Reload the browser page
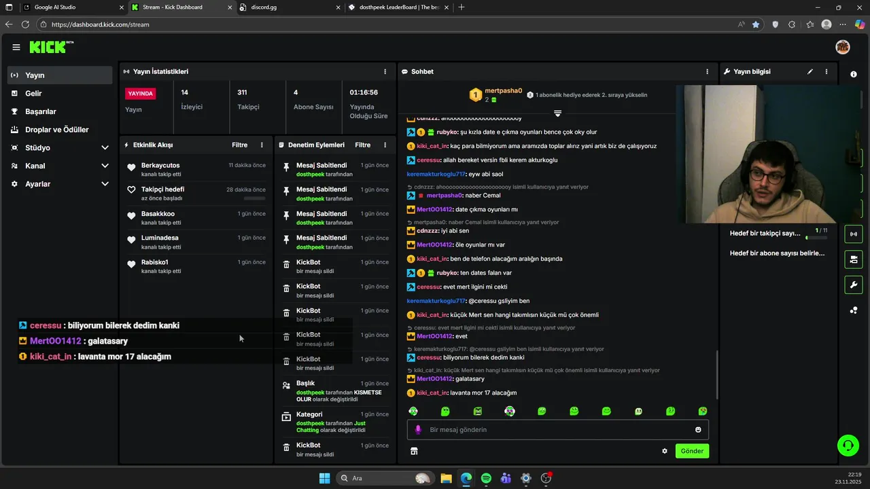Screen dimensions: 870x489 pos(25,24)
